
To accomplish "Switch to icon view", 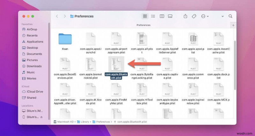I will click(145, 16).
